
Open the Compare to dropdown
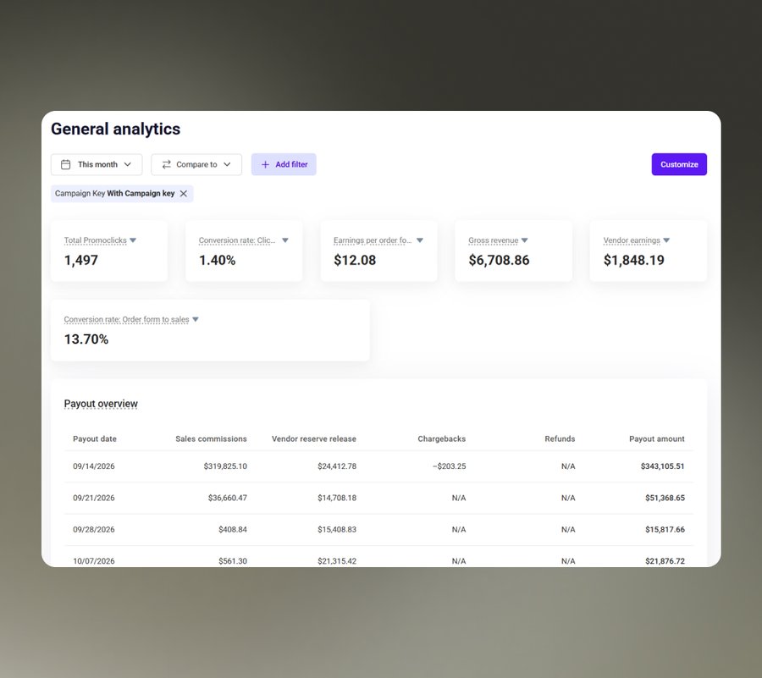point(196,165)
